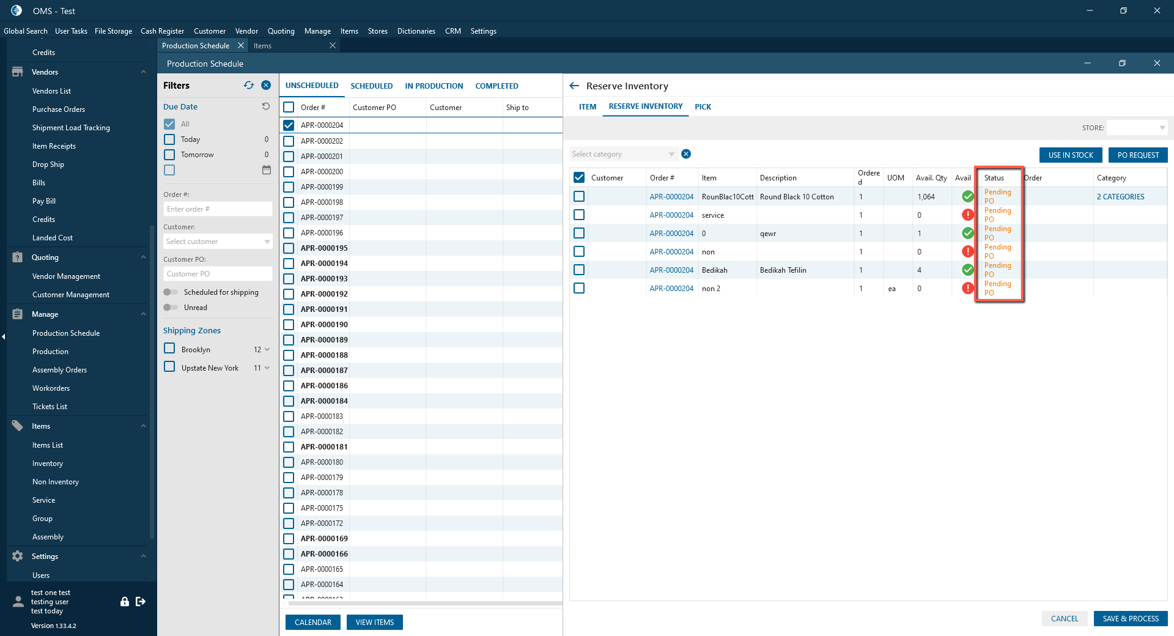Clear the selected category filter icon
The image size is (1174, 636).
pyautogui.click(x=686, y=154)
